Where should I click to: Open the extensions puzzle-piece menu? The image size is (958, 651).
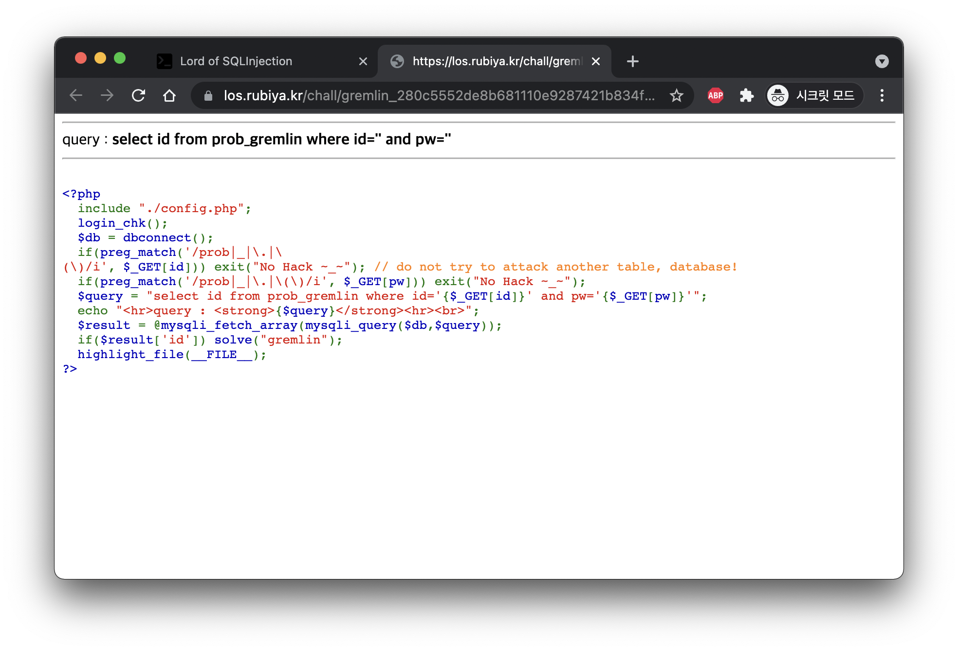point(746,95)
